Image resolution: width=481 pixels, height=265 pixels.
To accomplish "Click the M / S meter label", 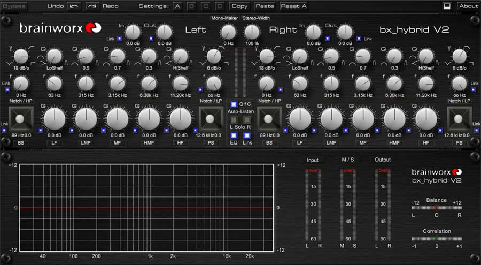I will (348, 160).
